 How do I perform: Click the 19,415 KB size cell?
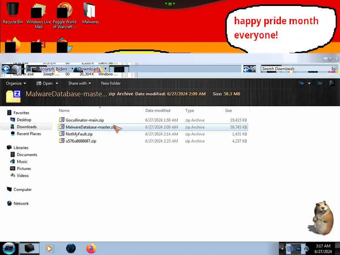(x=238, y=120)
